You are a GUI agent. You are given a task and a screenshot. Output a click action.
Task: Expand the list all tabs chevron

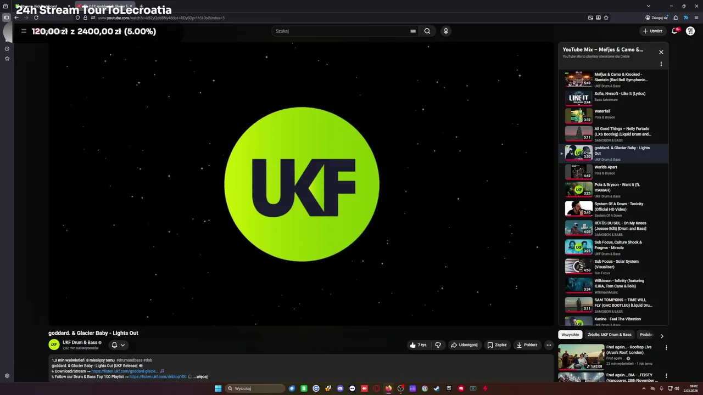(648, 6)
